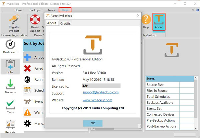This screenshot has width=200, height=138.
Task: Open the Tests sidebar icon
Action: [10, 105]
